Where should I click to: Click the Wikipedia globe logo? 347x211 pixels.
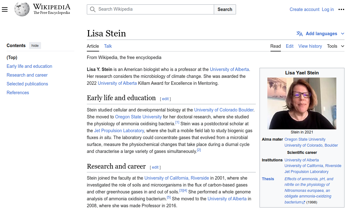click(x=22, y=9)
